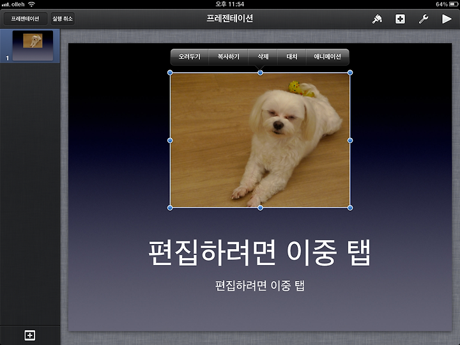460x345 pixels.
Task: Select the large title placeholder text
Action: pyautogui.click(x=259, y=252)
